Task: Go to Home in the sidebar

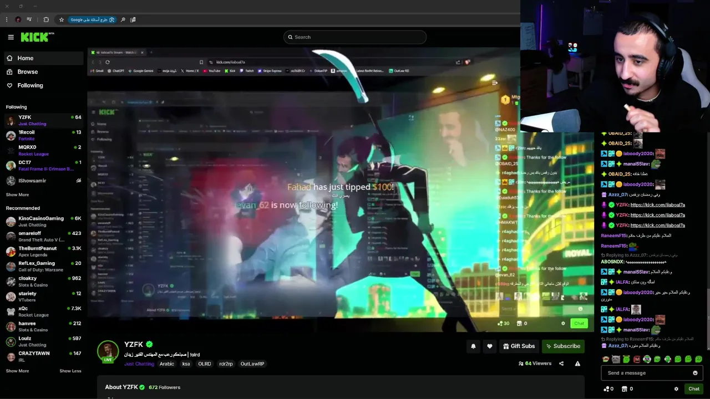Action: tap(44, 58)
